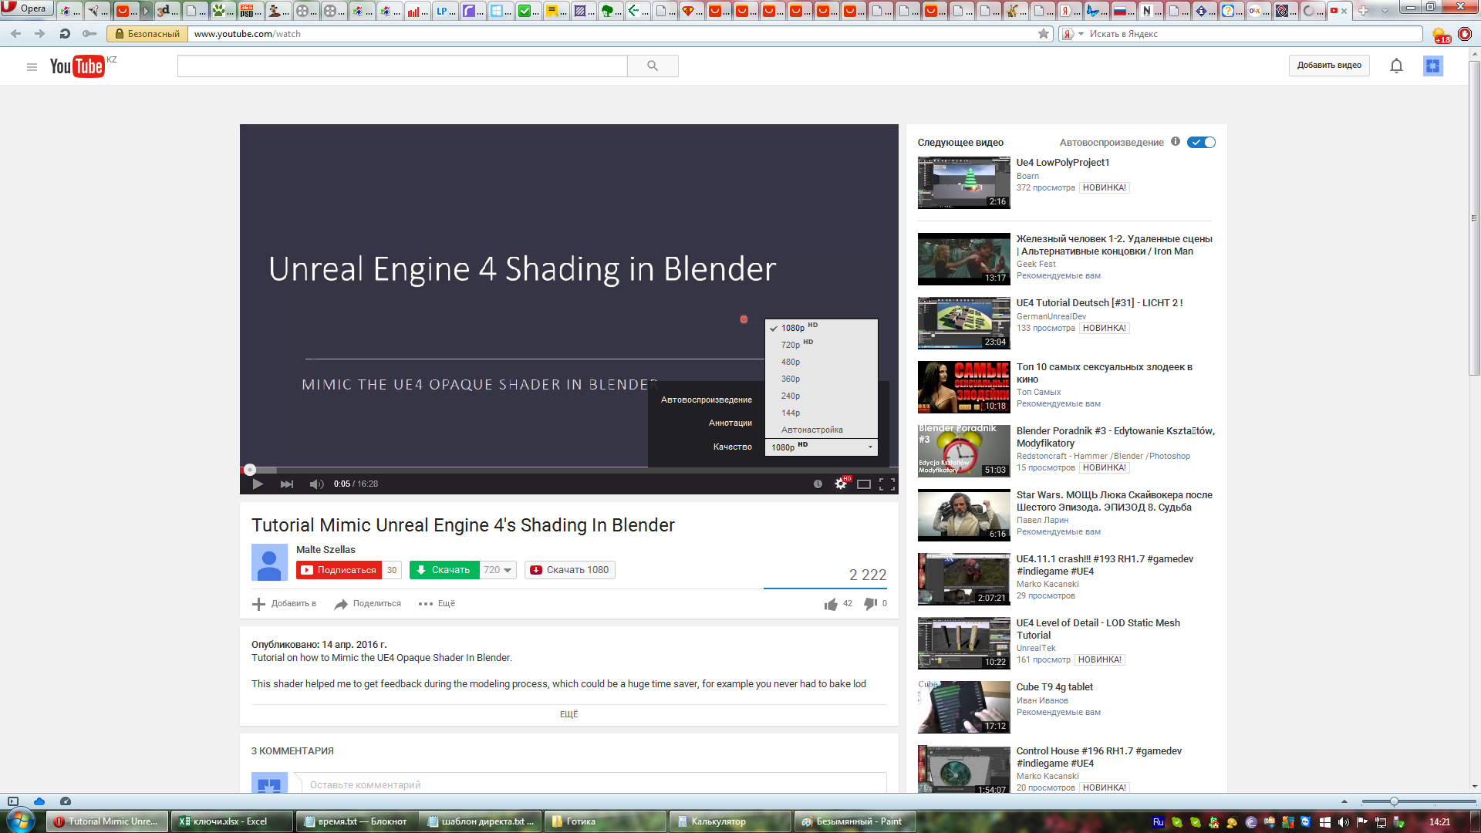This screenshot has height=833, width=1481.
Task: Open the YouTube hamburger guide menu
Action: [32, 67]
